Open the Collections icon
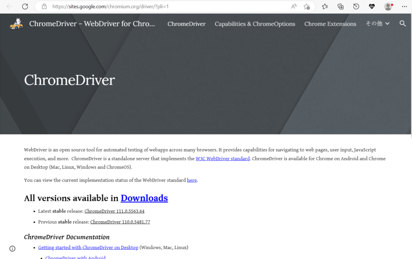 click(x=340, y=6)
